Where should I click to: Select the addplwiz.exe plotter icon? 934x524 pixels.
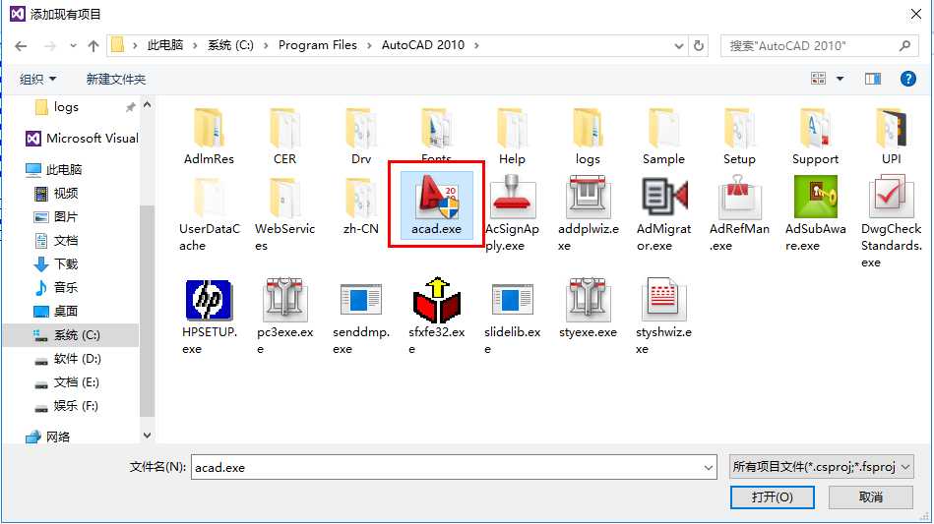[x=588, y=197]
